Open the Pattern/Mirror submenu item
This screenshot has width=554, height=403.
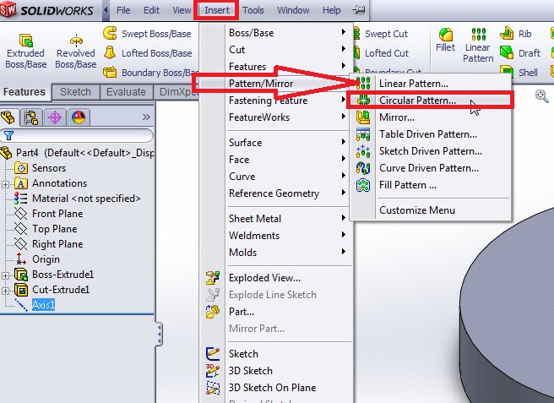[x=276, y=84]
